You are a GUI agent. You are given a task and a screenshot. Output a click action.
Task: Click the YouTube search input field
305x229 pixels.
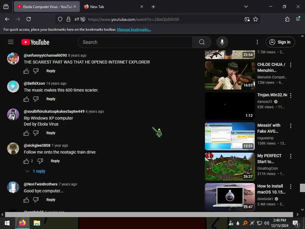point(135,42)
